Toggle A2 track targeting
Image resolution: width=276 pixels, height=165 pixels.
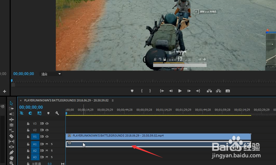tap(35, 151)
